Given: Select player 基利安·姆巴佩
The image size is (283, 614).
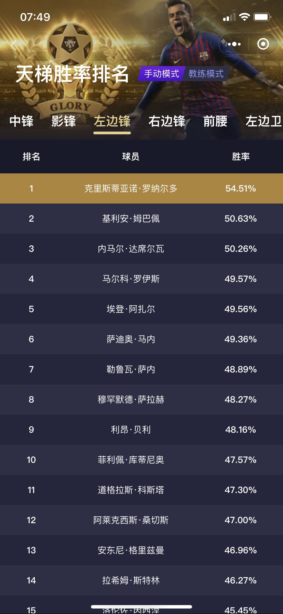Looking at the screenshot, I should pyautogui.click(x=131, y=219).
